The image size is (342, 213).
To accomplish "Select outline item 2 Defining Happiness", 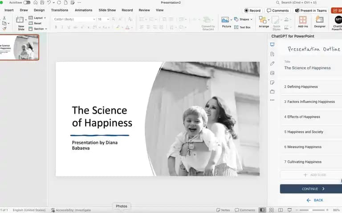I will [x=311, y=87].
